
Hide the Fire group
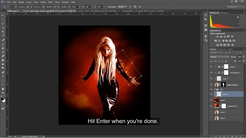click(211, 89)
